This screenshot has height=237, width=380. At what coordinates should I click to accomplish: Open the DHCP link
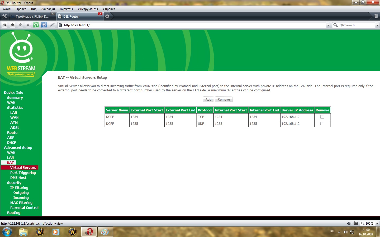[x=12, y=143]
